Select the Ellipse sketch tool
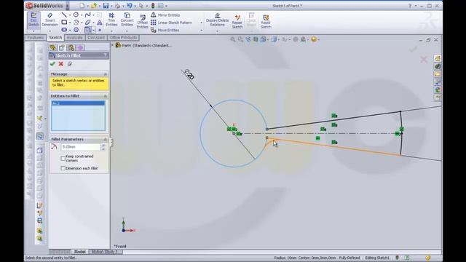 pos(87,23)
